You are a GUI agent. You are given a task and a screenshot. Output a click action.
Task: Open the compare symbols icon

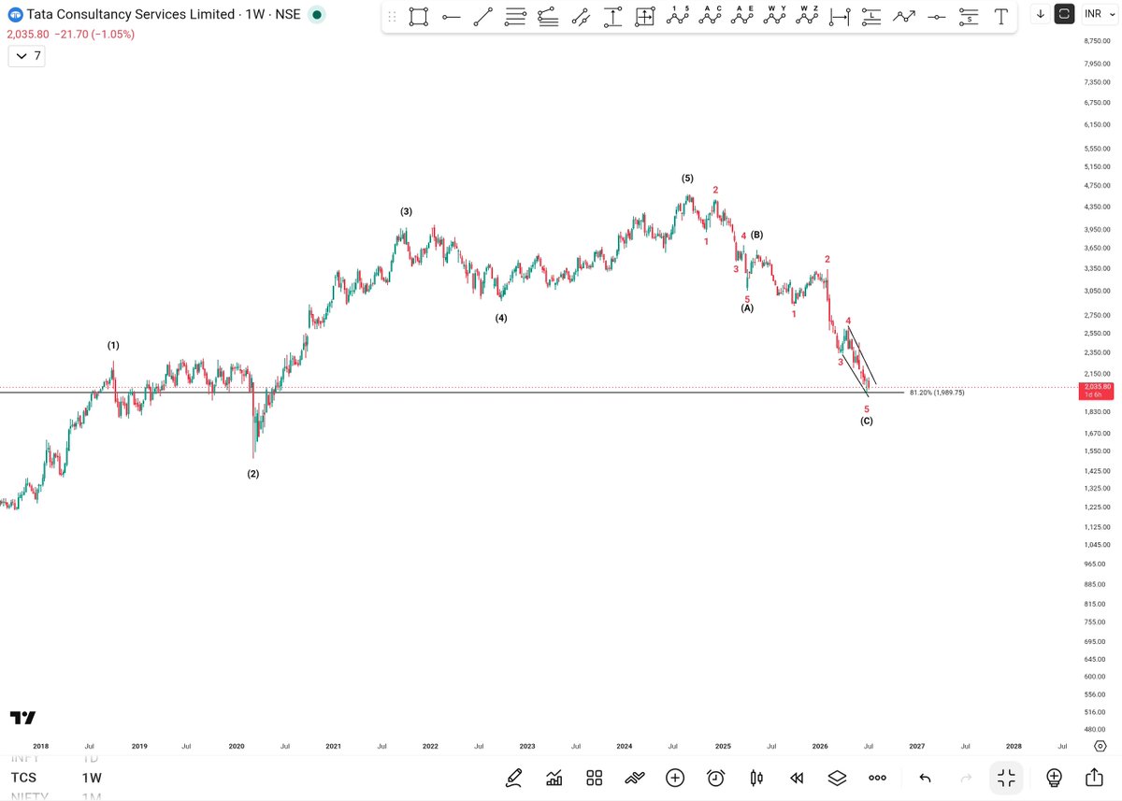pyautogui.click(x=635, y=778)
